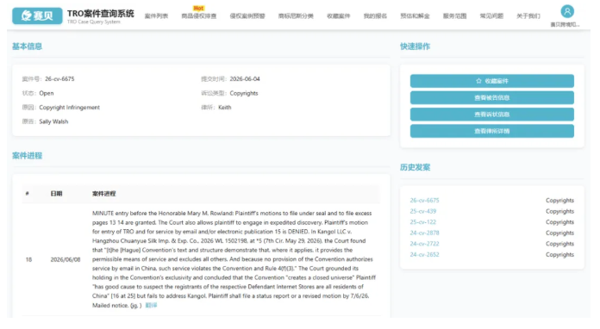Open the 收藏案件 item in the top navigation
600x329 pixels.
click(338, 16)
